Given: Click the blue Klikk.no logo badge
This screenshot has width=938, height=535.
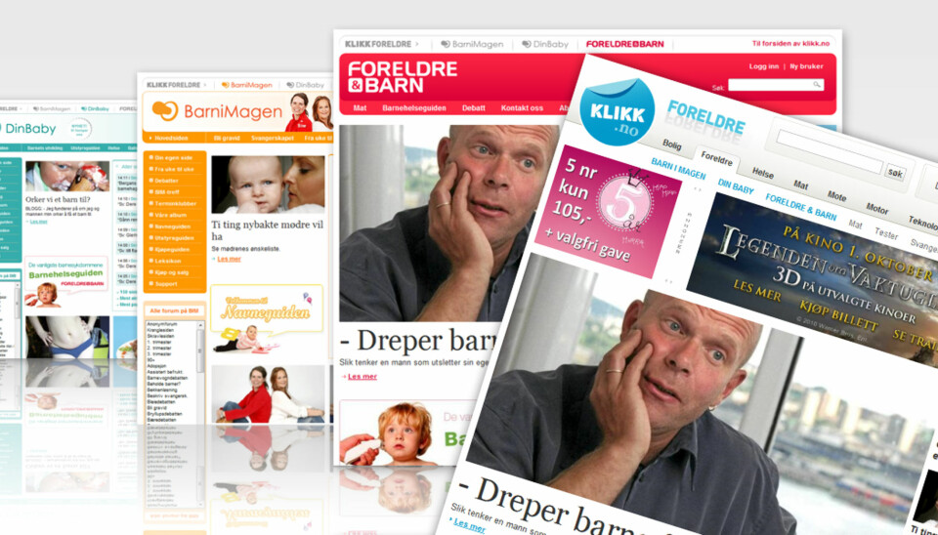Looking at the screenshot, I should 617,111.
